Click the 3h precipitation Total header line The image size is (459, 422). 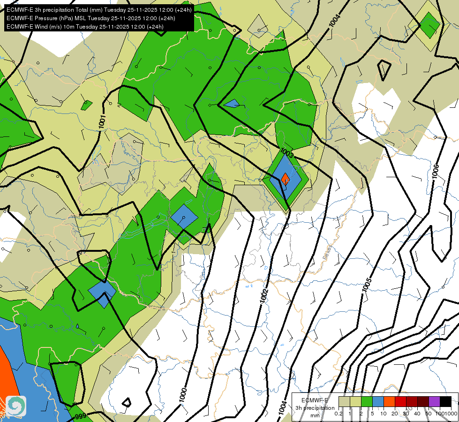[99, 10]
